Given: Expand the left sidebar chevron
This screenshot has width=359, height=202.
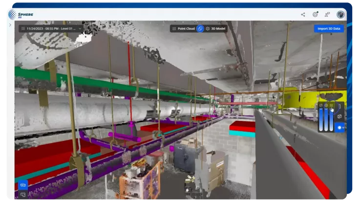Looking at the screenshot, I should 10,25.
